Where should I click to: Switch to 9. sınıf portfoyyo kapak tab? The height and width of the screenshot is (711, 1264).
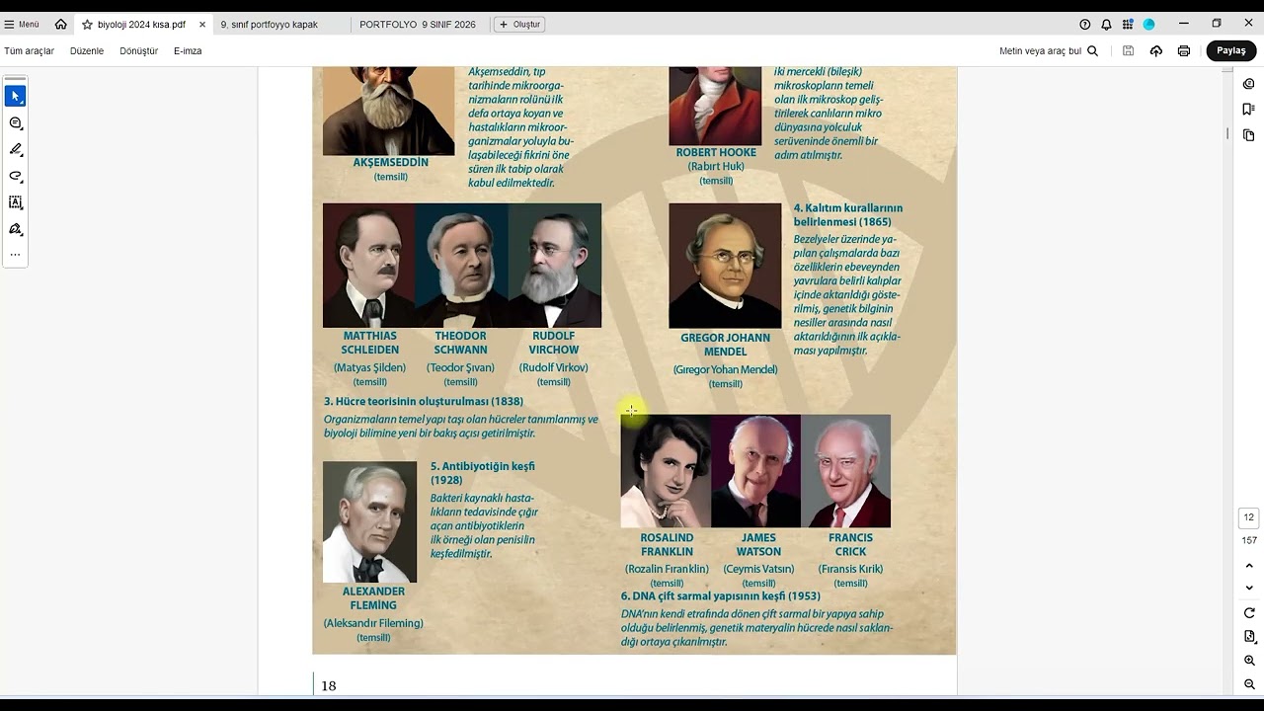click(x=269, y=24)
